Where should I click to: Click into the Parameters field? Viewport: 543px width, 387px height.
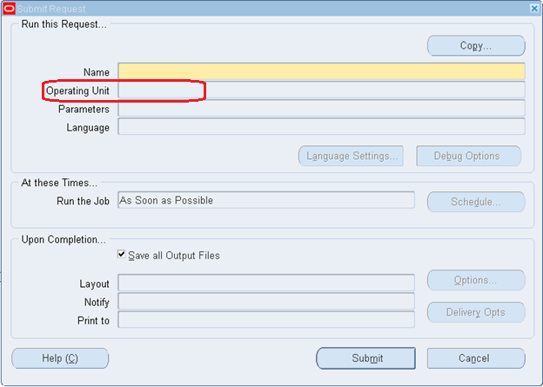click(x=321, y=109)
